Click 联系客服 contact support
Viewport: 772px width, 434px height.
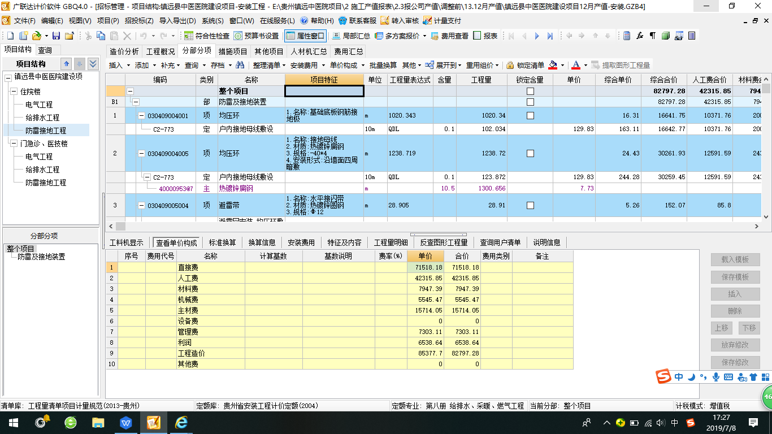[x=358, y=21]
